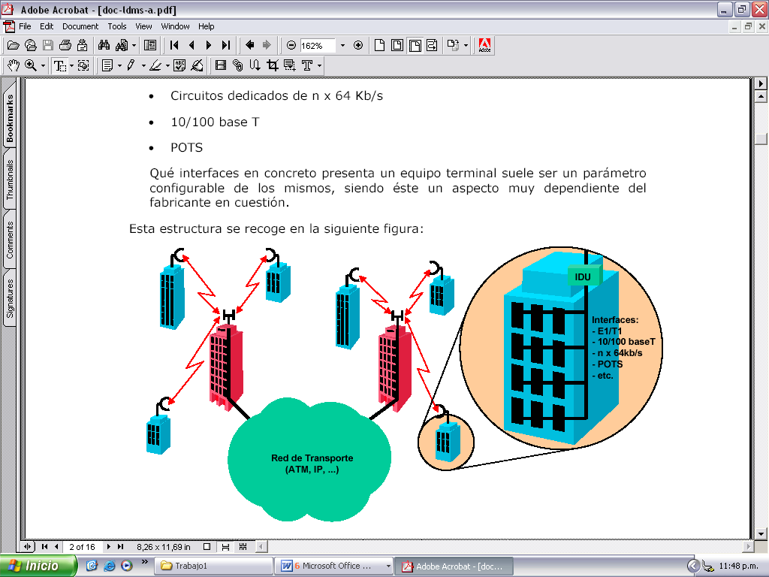Go to next page using top toolbar
The image size is (769, 577).
(x=209, y=46)
